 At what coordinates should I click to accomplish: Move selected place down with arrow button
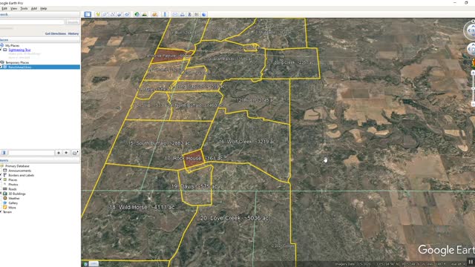click(66, 153)
